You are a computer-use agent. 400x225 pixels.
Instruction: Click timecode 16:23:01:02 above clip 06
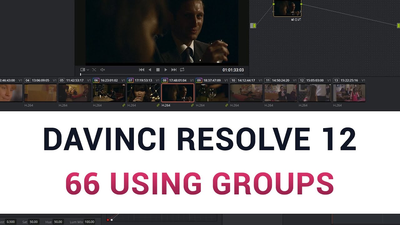(x=109, y=80)
